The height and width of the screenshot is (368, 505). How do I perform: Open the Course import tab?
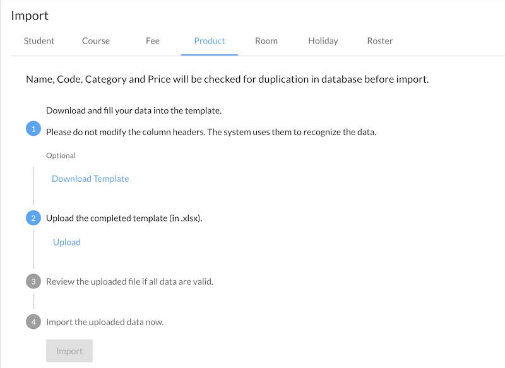click(96, 41)
